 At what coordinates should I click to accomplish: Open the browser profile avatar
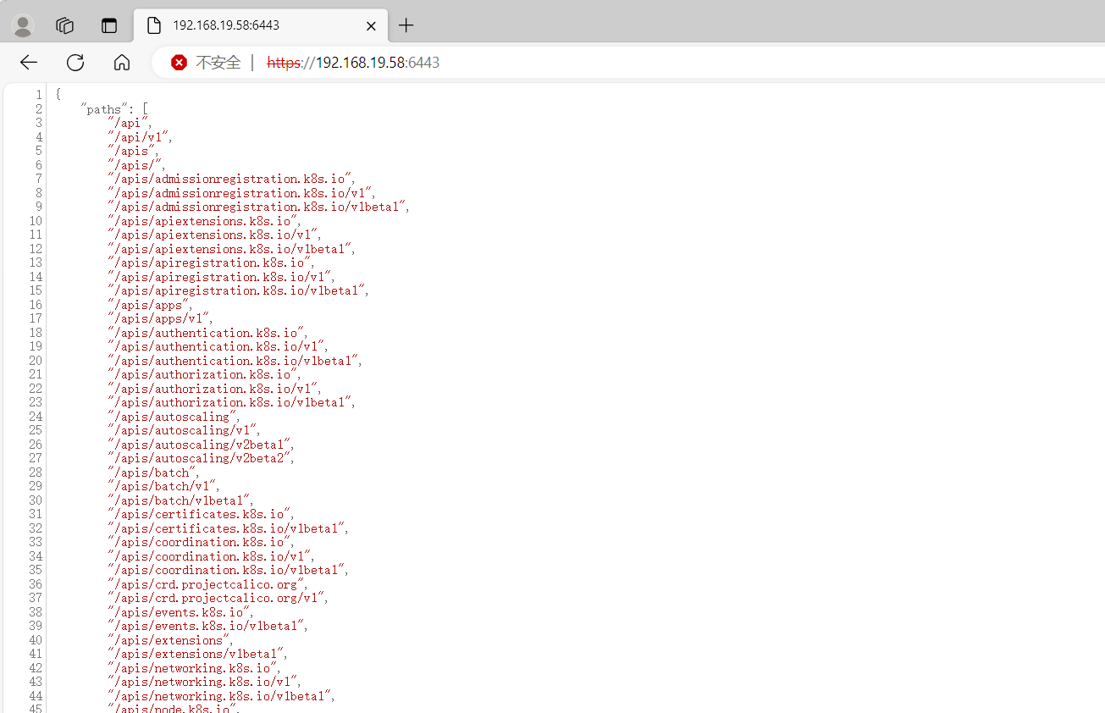click(23, 26)
